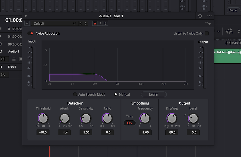Screen dimensions: 241x157
Task: Edit Sensitivity value field 1.50
Action: point(86,132)
